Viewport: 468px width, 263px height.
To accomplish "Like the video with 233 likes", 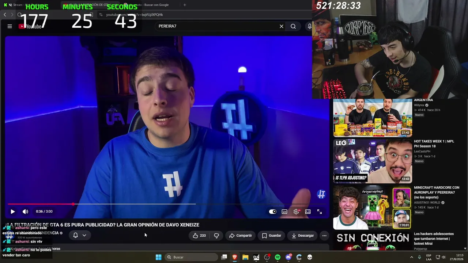I will (199, 236).
